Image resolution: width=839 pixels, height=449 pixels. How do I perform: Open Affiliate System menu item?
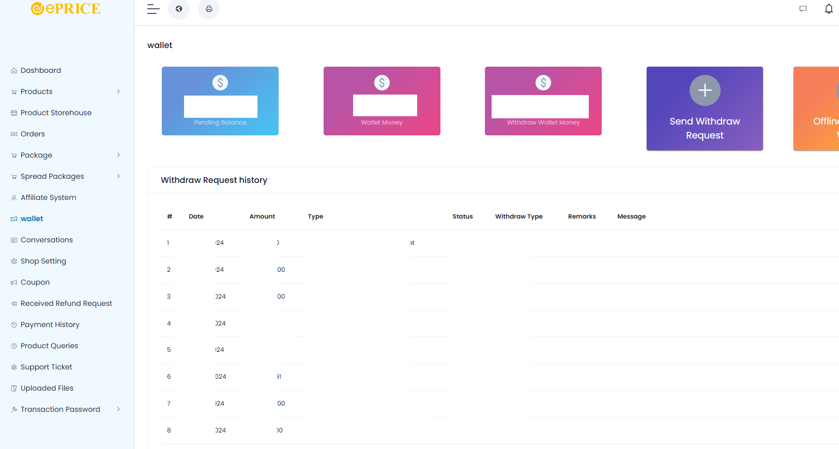49,197
